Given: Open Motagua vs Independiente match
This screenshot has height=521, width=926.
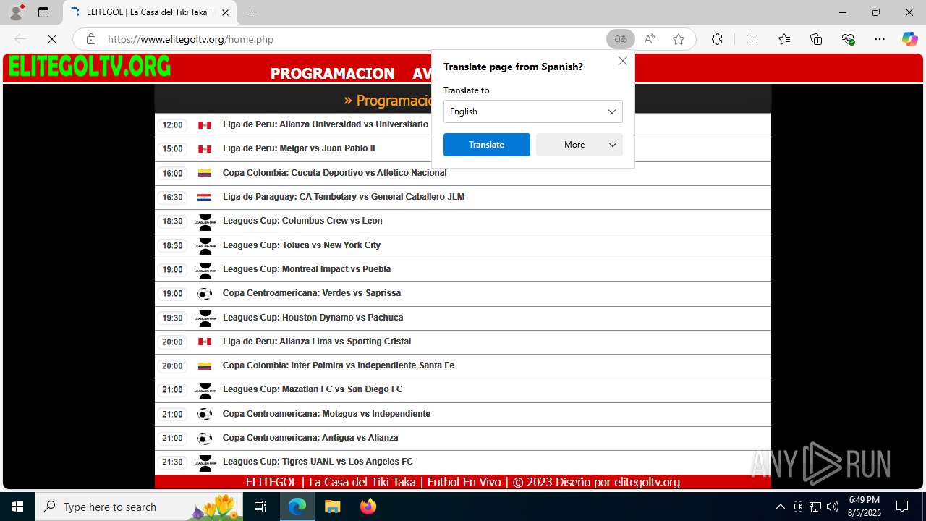Looking at the screenshot, I should [x=326, y=414].
